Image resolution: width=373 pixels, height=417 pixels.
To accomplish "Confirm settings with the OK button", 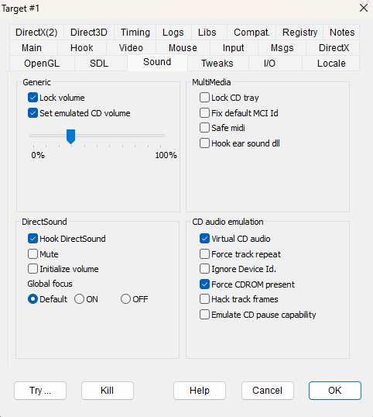I will pos(335,391).
